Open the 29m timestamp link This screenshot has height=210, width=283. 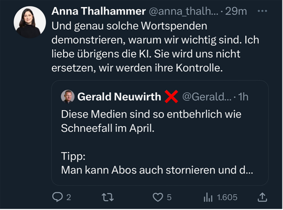coord(236,11)
